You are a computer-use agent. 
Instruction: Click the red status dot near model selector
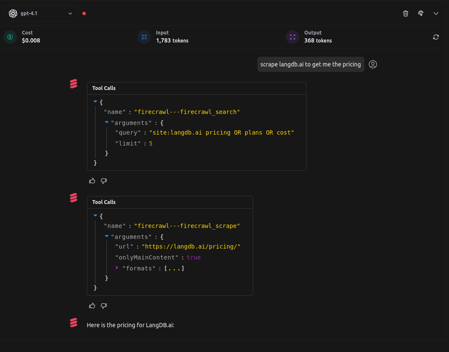click(x=84, y=13)
